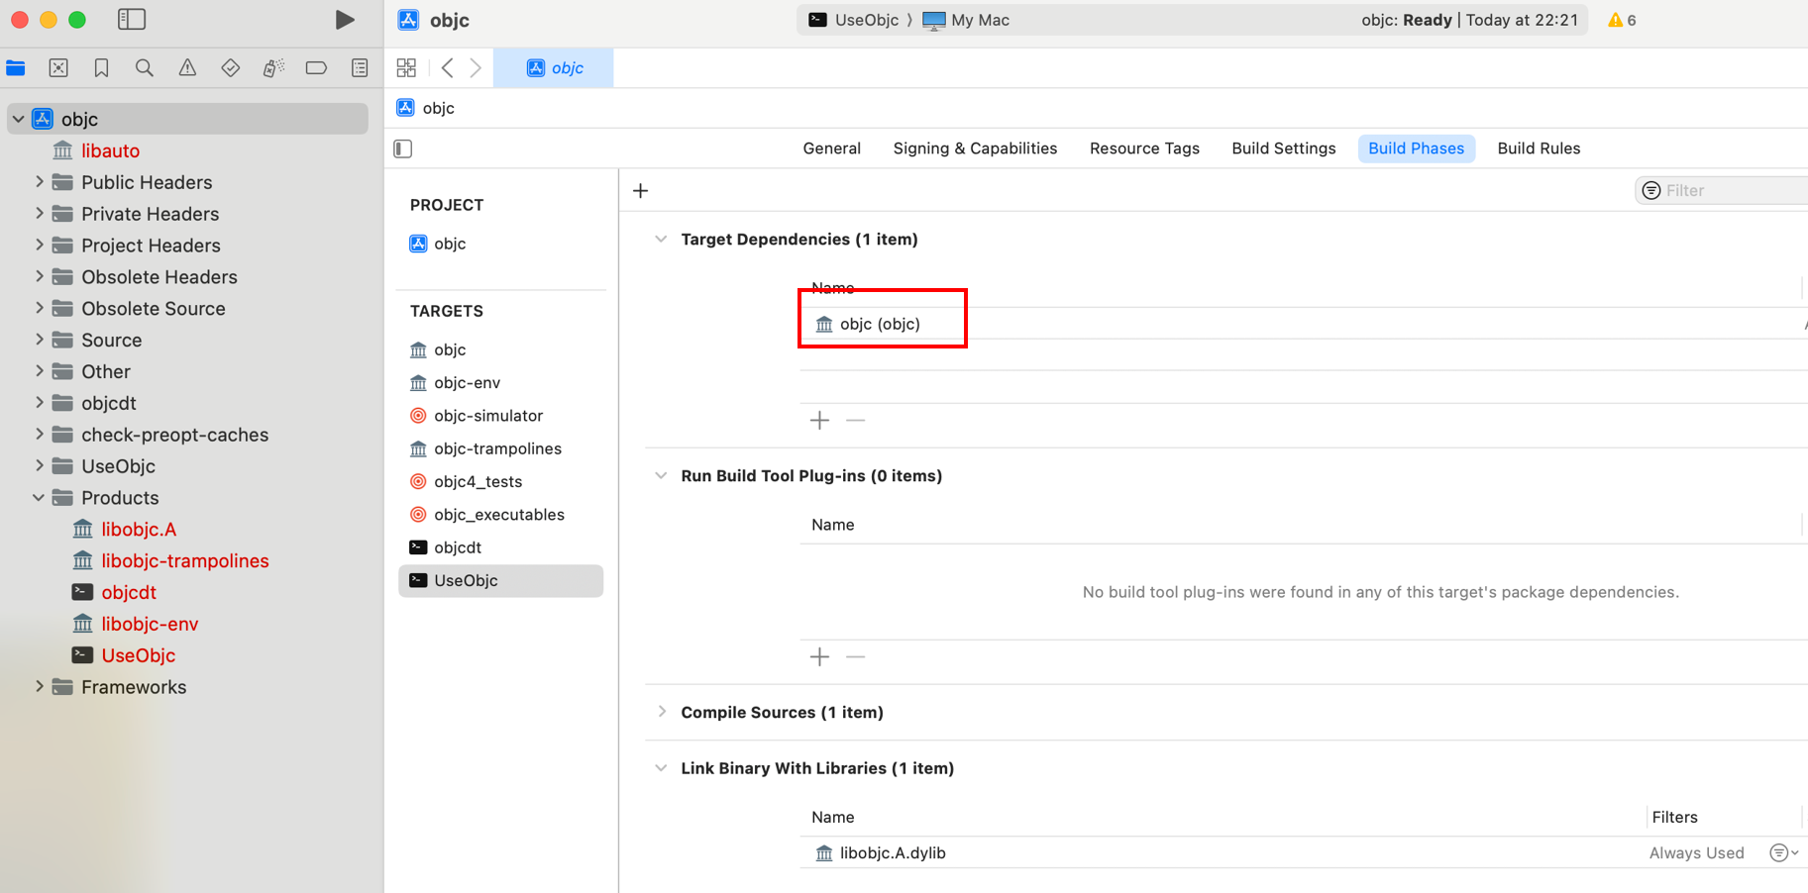
Task: Click the build phases Filter field
Action: [x=1722, y=191]
